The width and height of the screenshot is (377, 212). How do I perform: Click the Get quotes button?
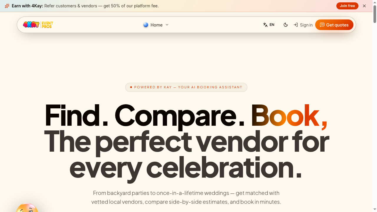pyautogui.click(x=334, y=25)
